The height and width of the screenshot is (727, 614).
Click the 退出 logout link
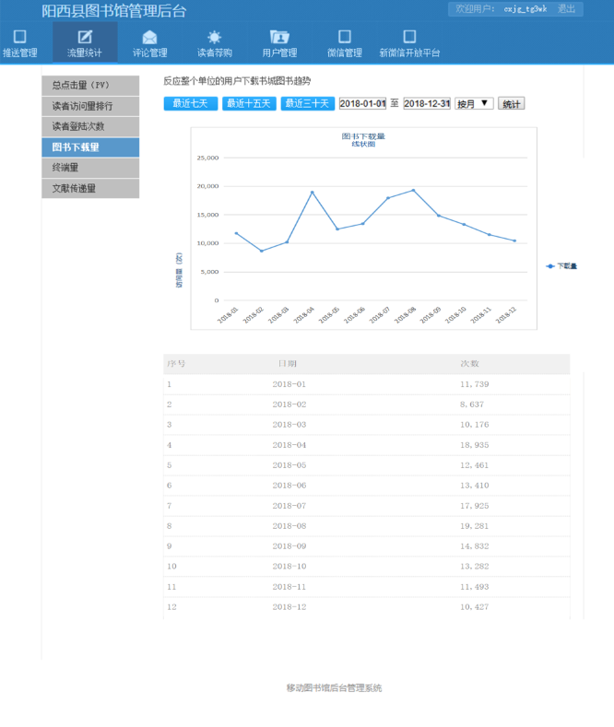tap(566, 9)
